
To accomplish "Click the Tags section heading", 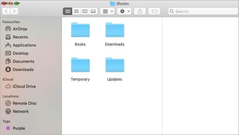I will (x=6, y=121).
